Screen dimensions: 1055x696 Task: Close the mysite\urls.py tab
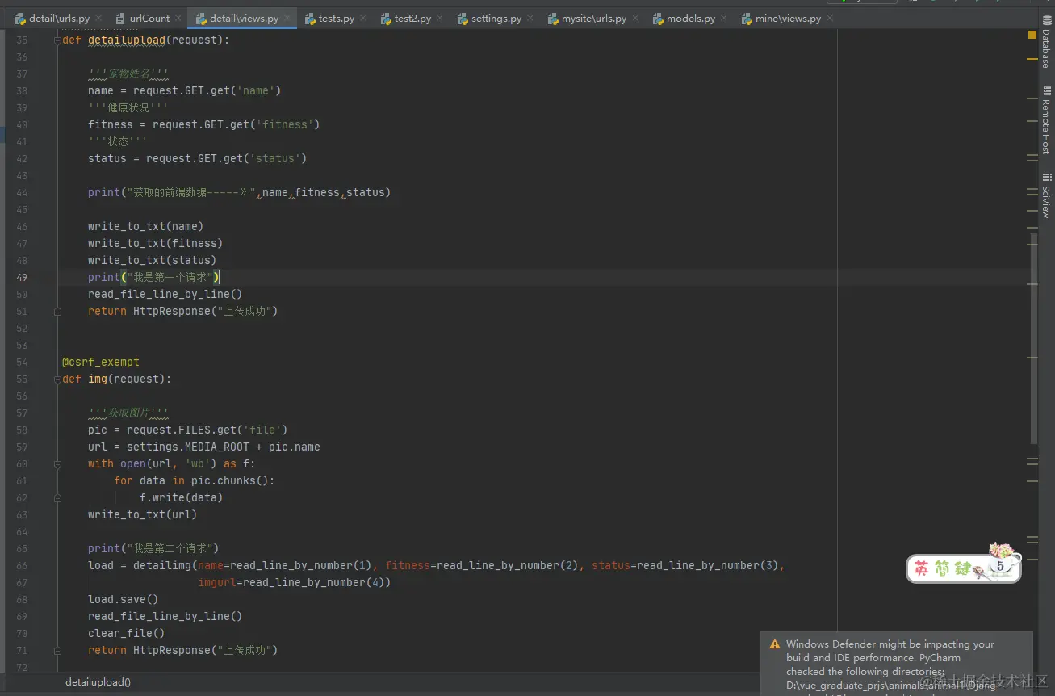pos(635,18)
